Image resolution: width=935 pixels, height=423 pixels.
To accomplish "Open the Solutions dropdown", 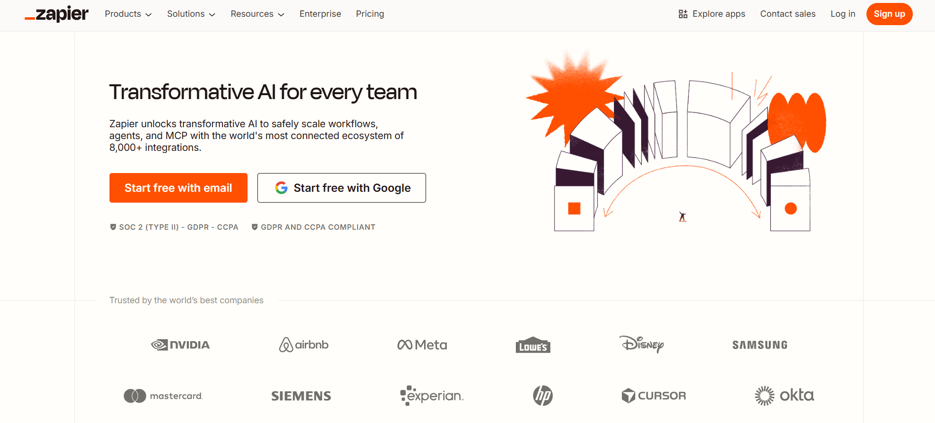I will [191, 14].
